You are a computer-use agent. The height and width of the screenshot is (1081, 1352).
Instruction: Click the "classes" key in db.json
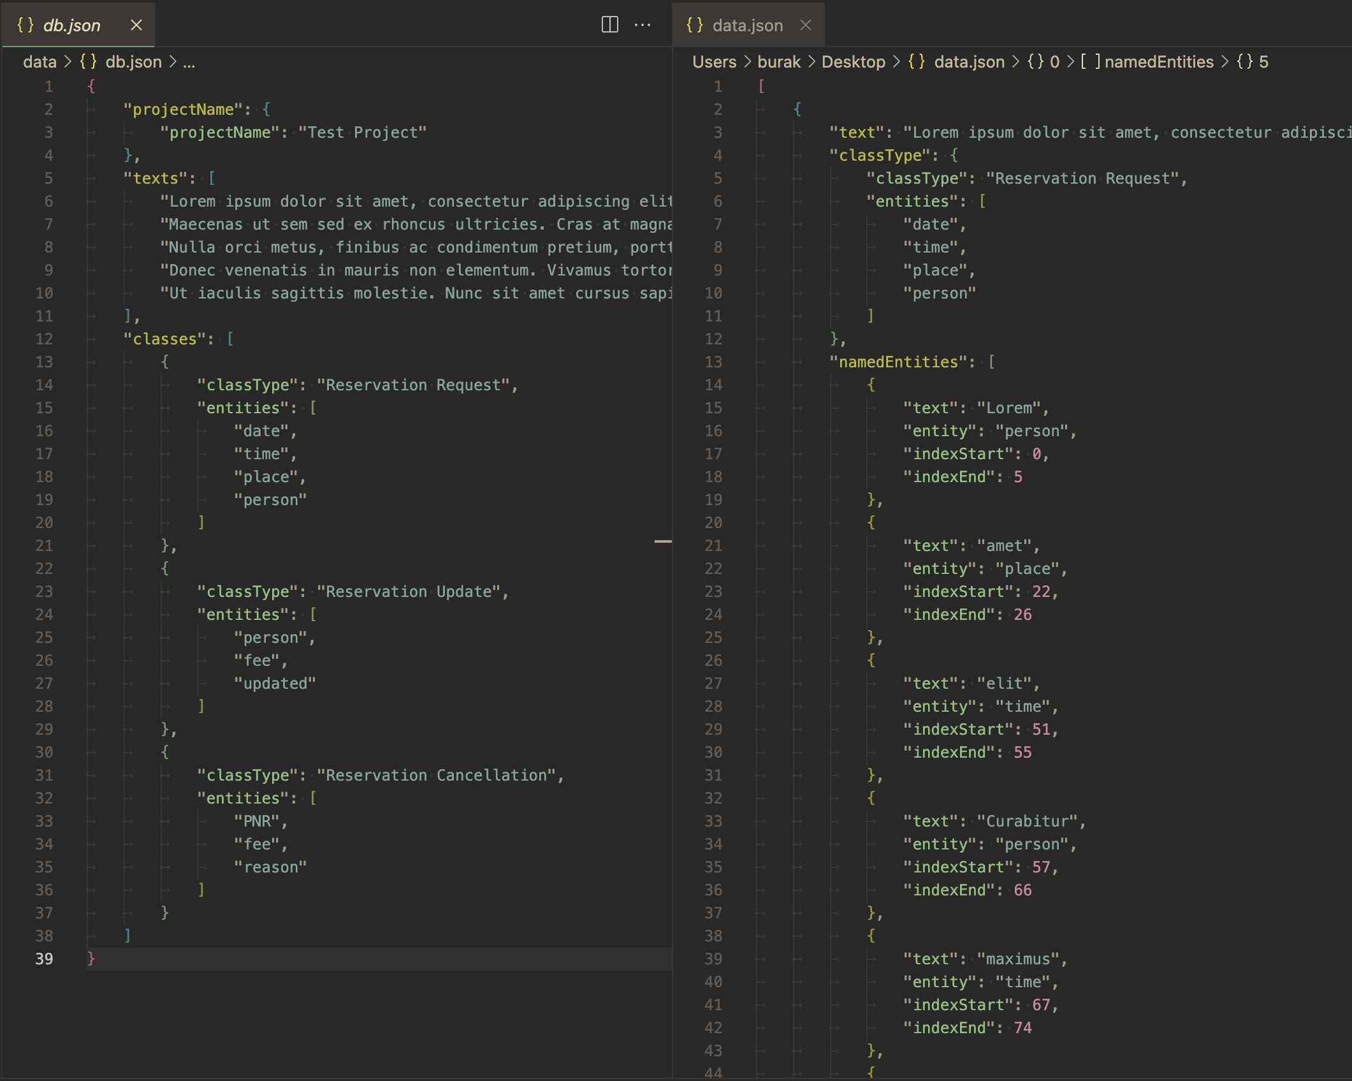169,339
